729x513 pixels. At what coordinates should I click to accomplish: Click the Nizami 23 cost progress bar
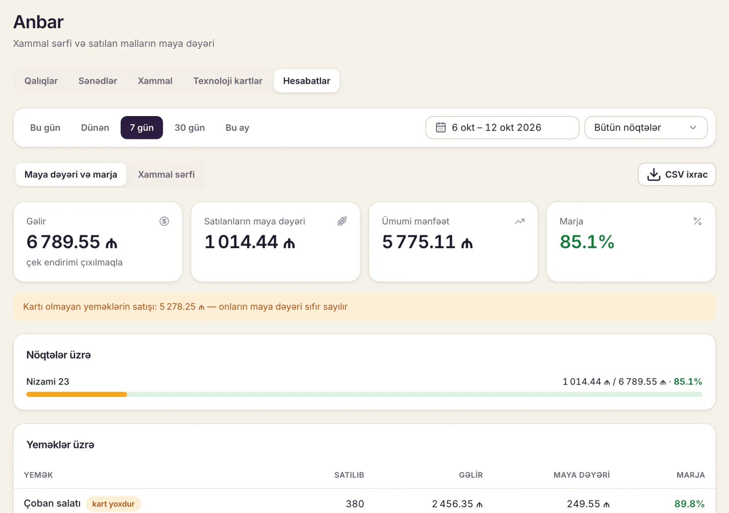point(364,394)
